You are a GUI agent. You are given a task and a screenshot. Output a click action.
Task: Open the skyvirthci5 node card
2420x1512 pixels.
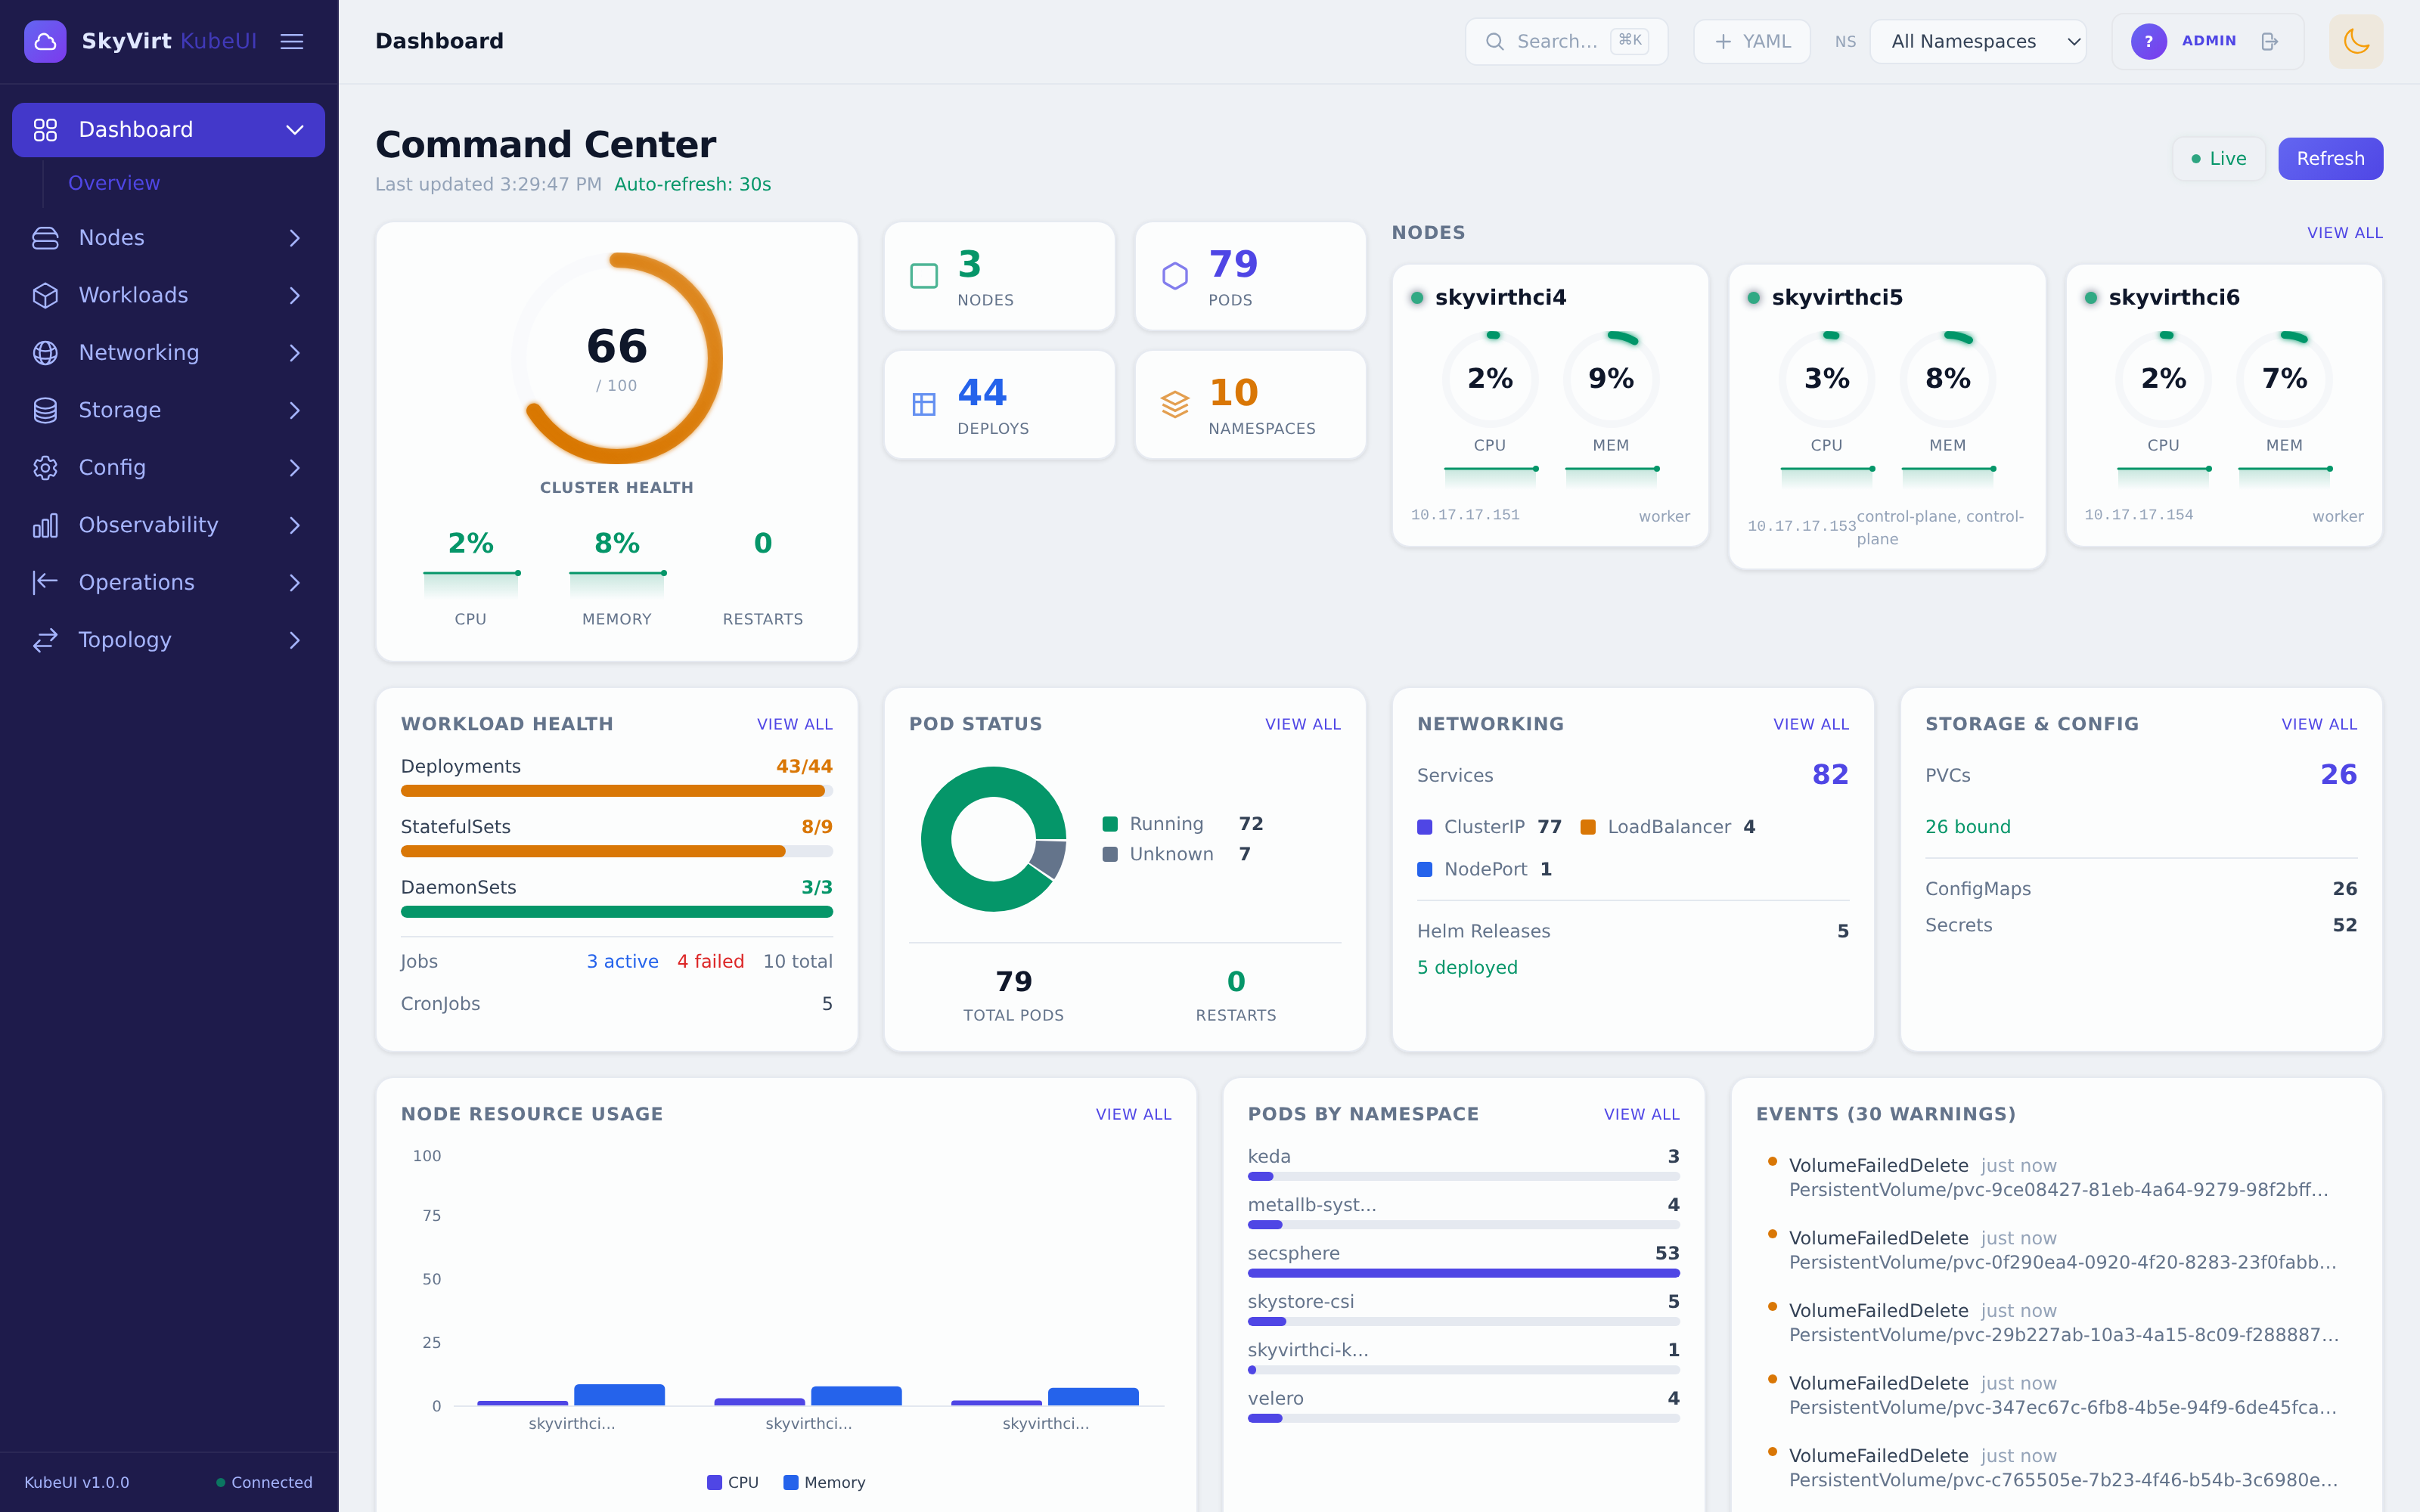(x=1886, y=416)
